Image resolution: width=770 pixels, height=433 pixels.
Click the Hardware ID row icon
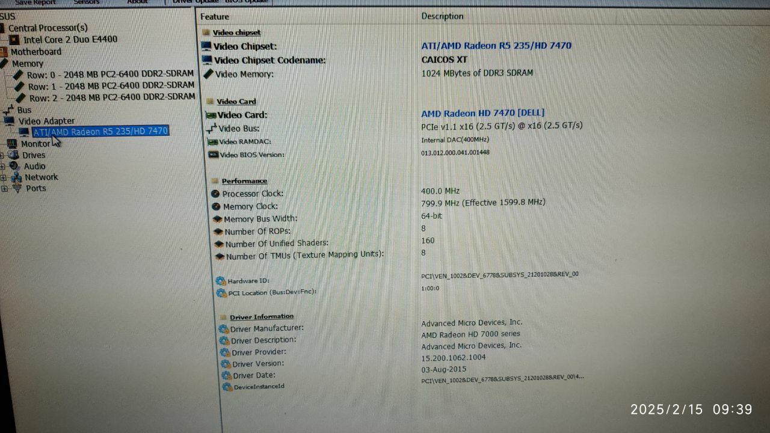[x=221, y=281]
